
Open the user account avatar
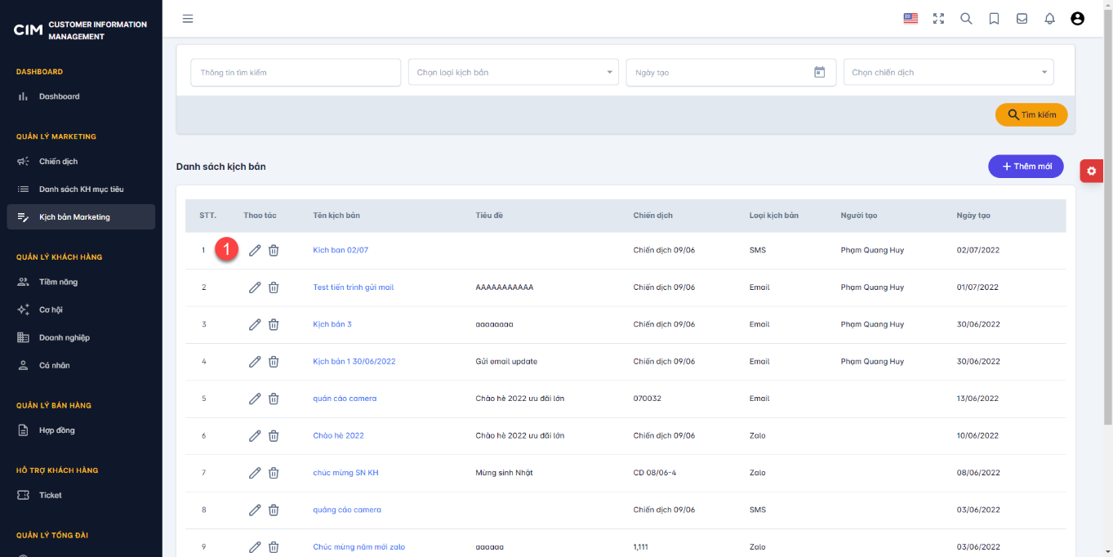(1077, 18)
